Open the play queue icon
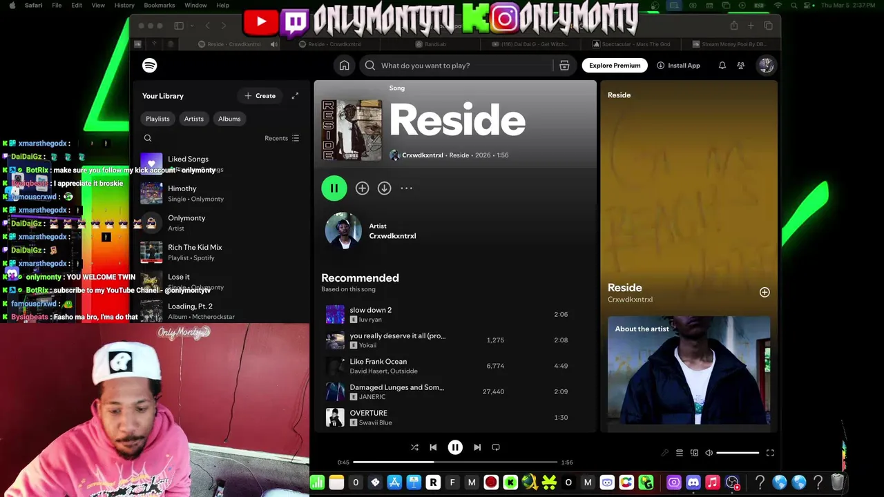The image size is (884, 497). [x=680, y=453]
